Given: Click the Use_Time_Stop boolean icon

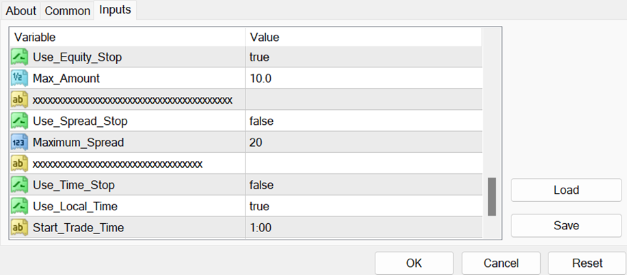Looking at the screenshot, I should point(19,185).
